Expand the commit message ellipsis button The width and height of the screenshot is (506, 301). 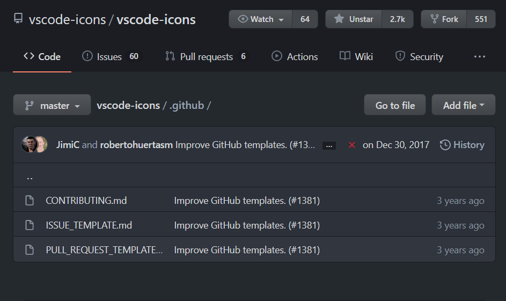329,145
